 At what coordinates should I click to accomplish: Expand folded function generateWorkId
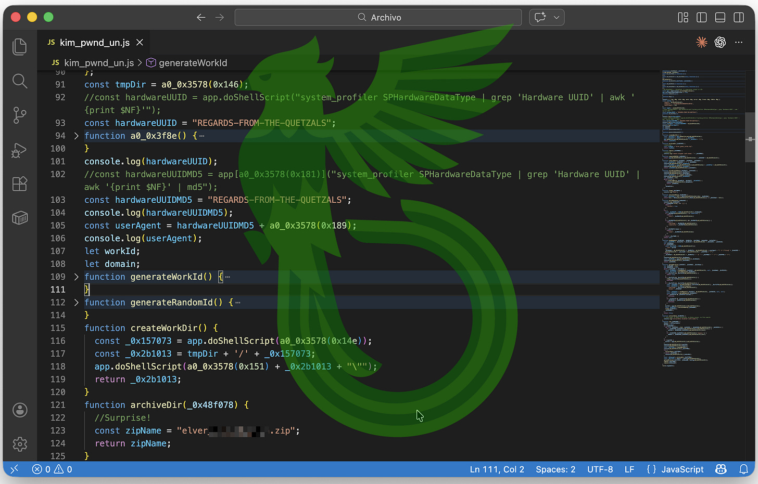coord(77,277)
